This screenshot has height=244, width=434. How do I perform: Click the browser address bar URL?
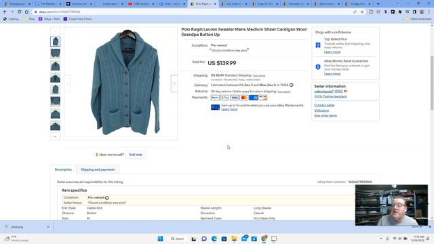pos(60,12)
